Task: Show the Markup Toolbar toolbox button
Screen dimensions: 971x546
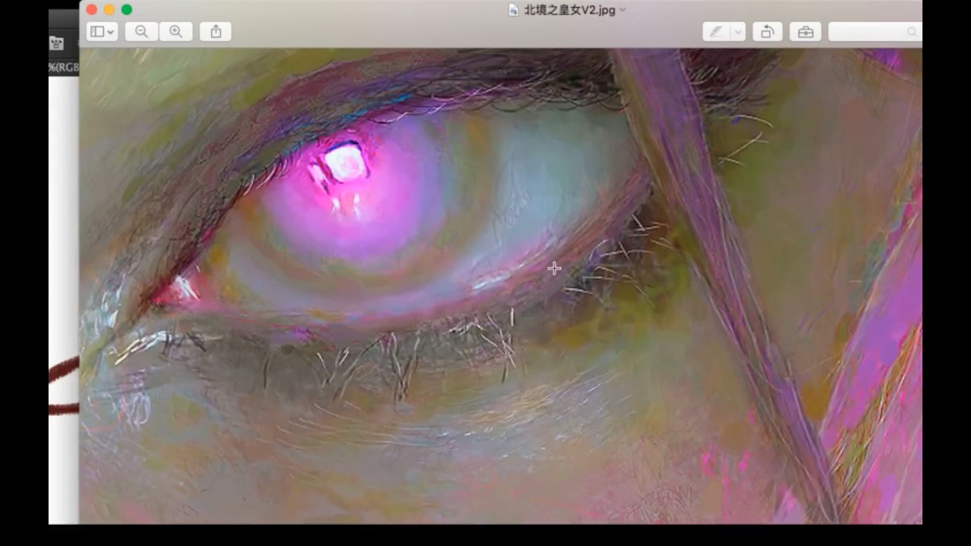Action: 806,32
